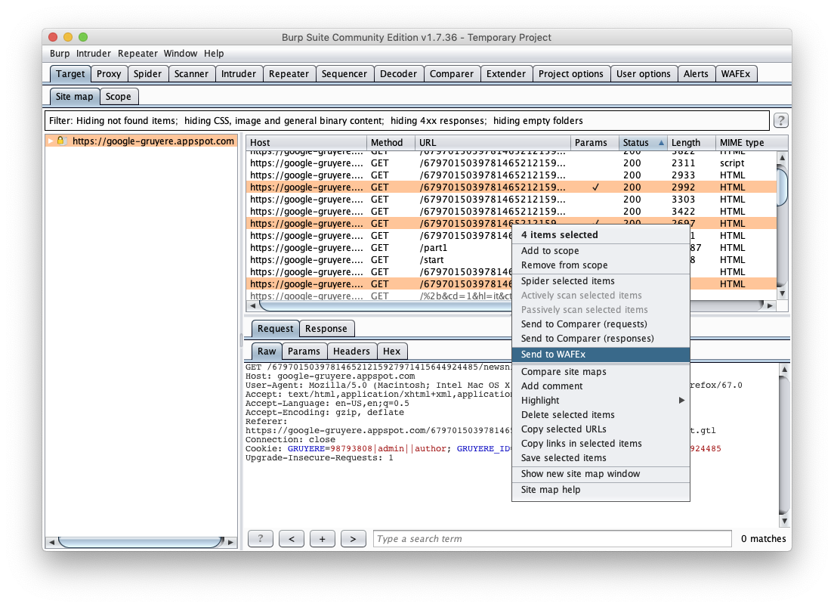834x607 pixels.
Task: Open the Project options tab
Action: [x=570, y=74]
